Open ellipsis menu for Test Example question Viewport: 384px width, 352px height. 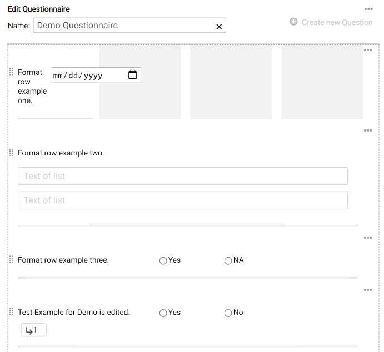pyautogui.click(x=368, y=290)
